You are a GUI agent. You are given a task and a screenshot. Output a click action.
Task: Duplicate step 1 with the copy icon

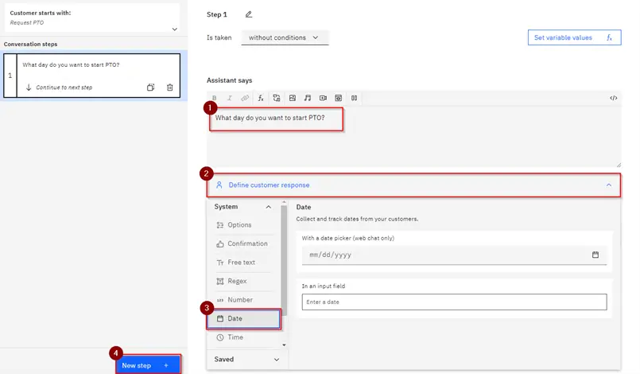(x=150, y=88)
